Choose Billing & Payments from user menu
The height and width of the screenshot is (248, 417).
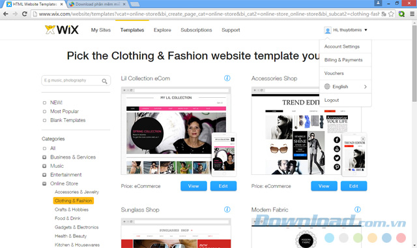coord(345,60)
